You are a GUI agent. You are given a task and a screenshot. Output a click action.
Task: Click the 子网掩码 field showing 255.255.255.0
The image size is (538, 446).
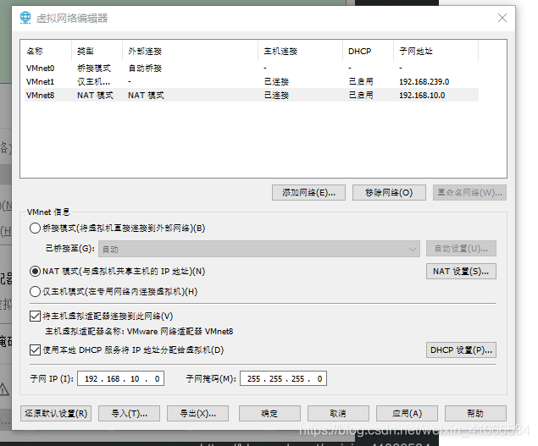[284, 378]
